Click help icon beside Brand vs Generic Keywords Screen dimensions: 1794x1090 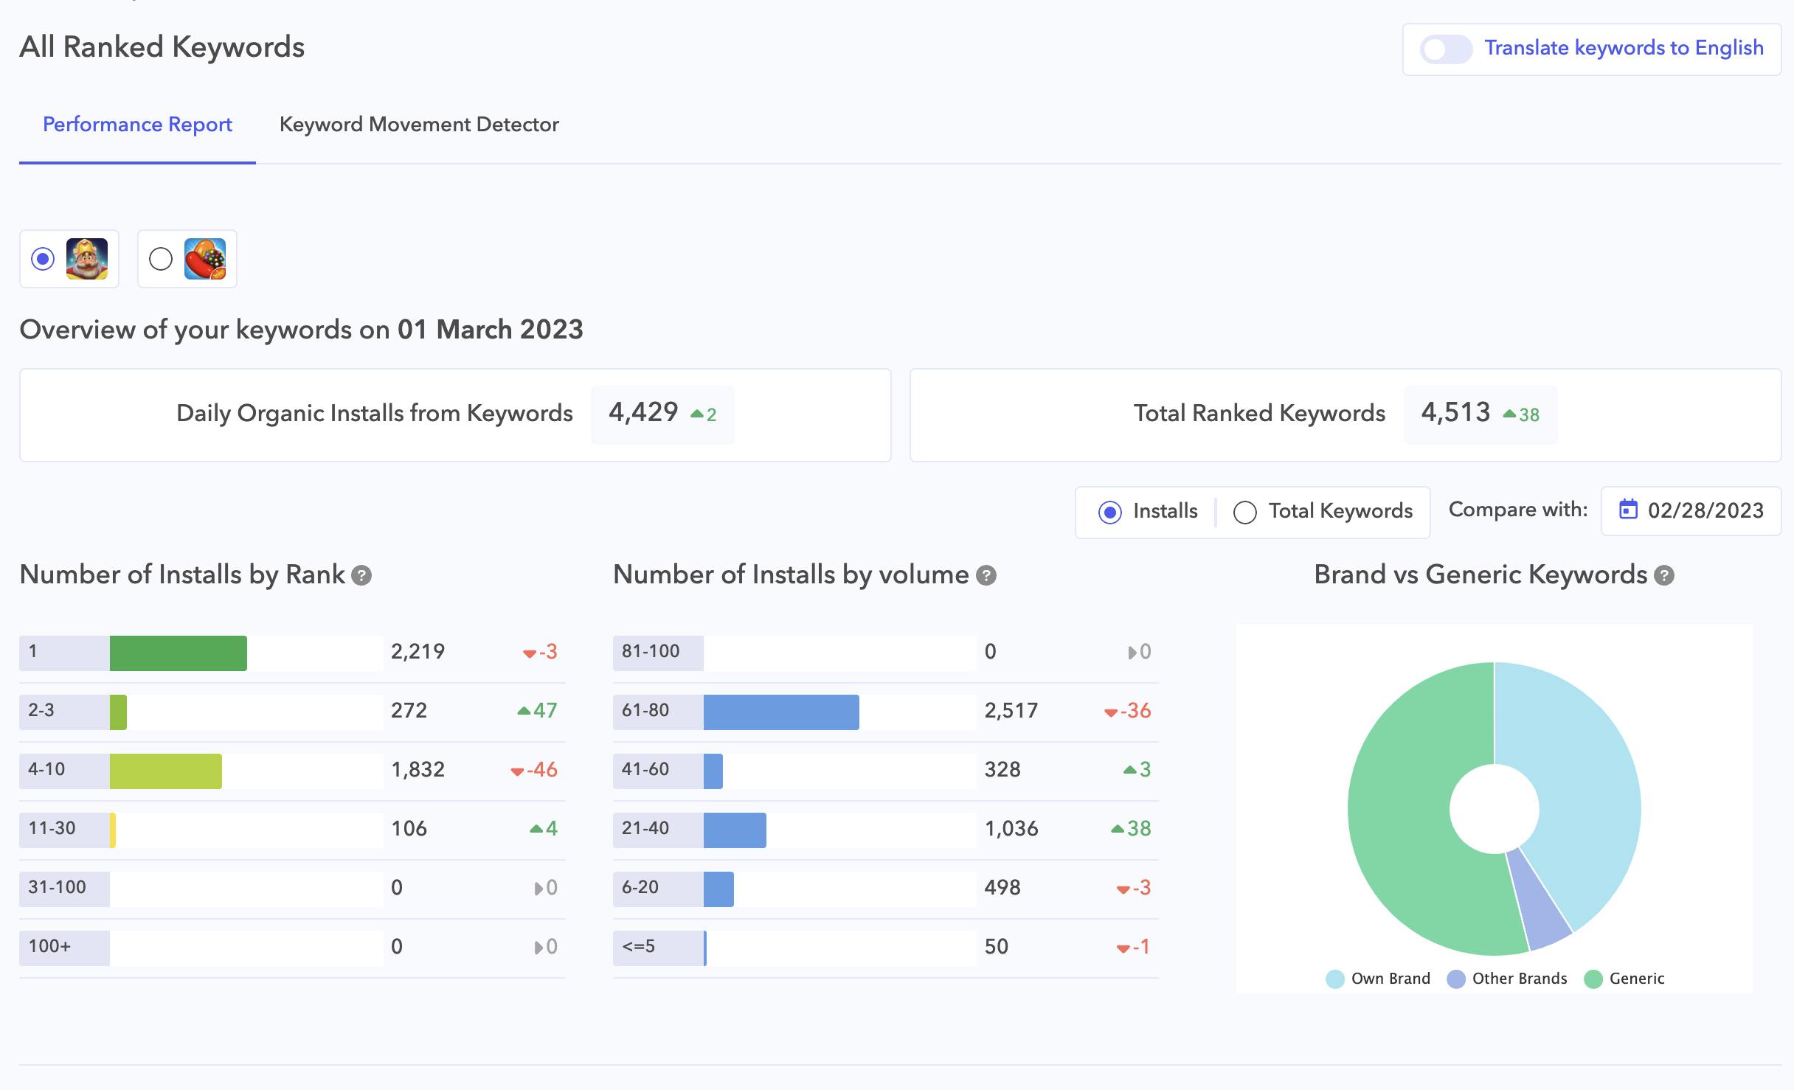click(1664, 575)
